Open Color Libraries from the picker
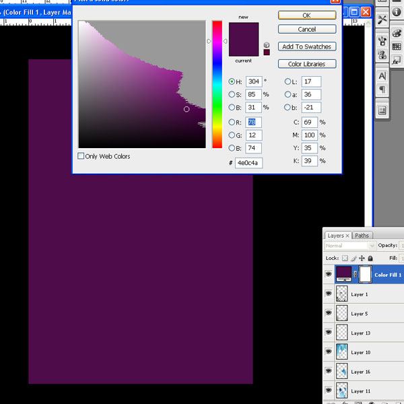This screenshot has width=404, height=404. click(x=306, y=64)
